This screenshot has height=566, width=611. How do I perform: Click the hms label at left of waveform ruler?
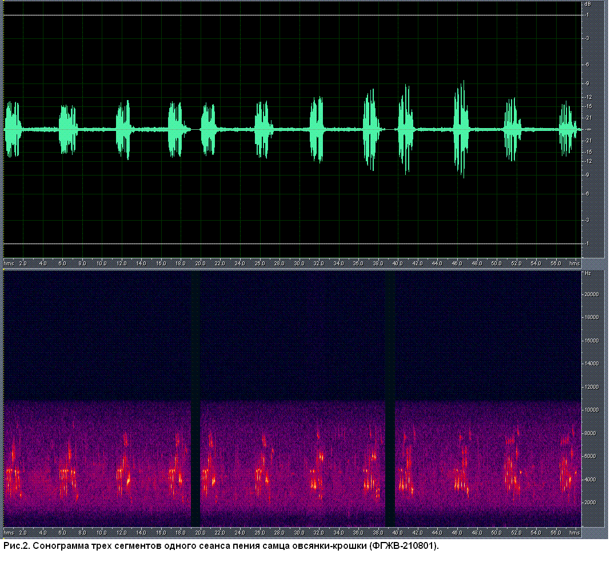(x=9, y=264)
